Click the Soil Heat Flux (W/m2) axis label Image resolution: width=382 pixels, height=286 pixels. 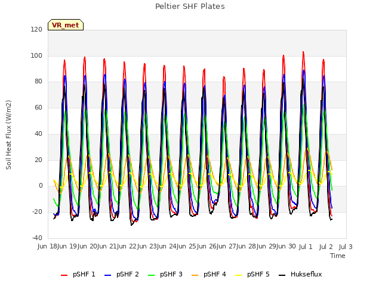click(8, 135)
